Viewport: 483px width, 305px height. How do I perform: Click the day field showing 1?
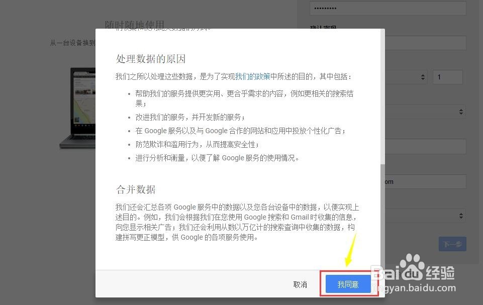tap(447, 77)
